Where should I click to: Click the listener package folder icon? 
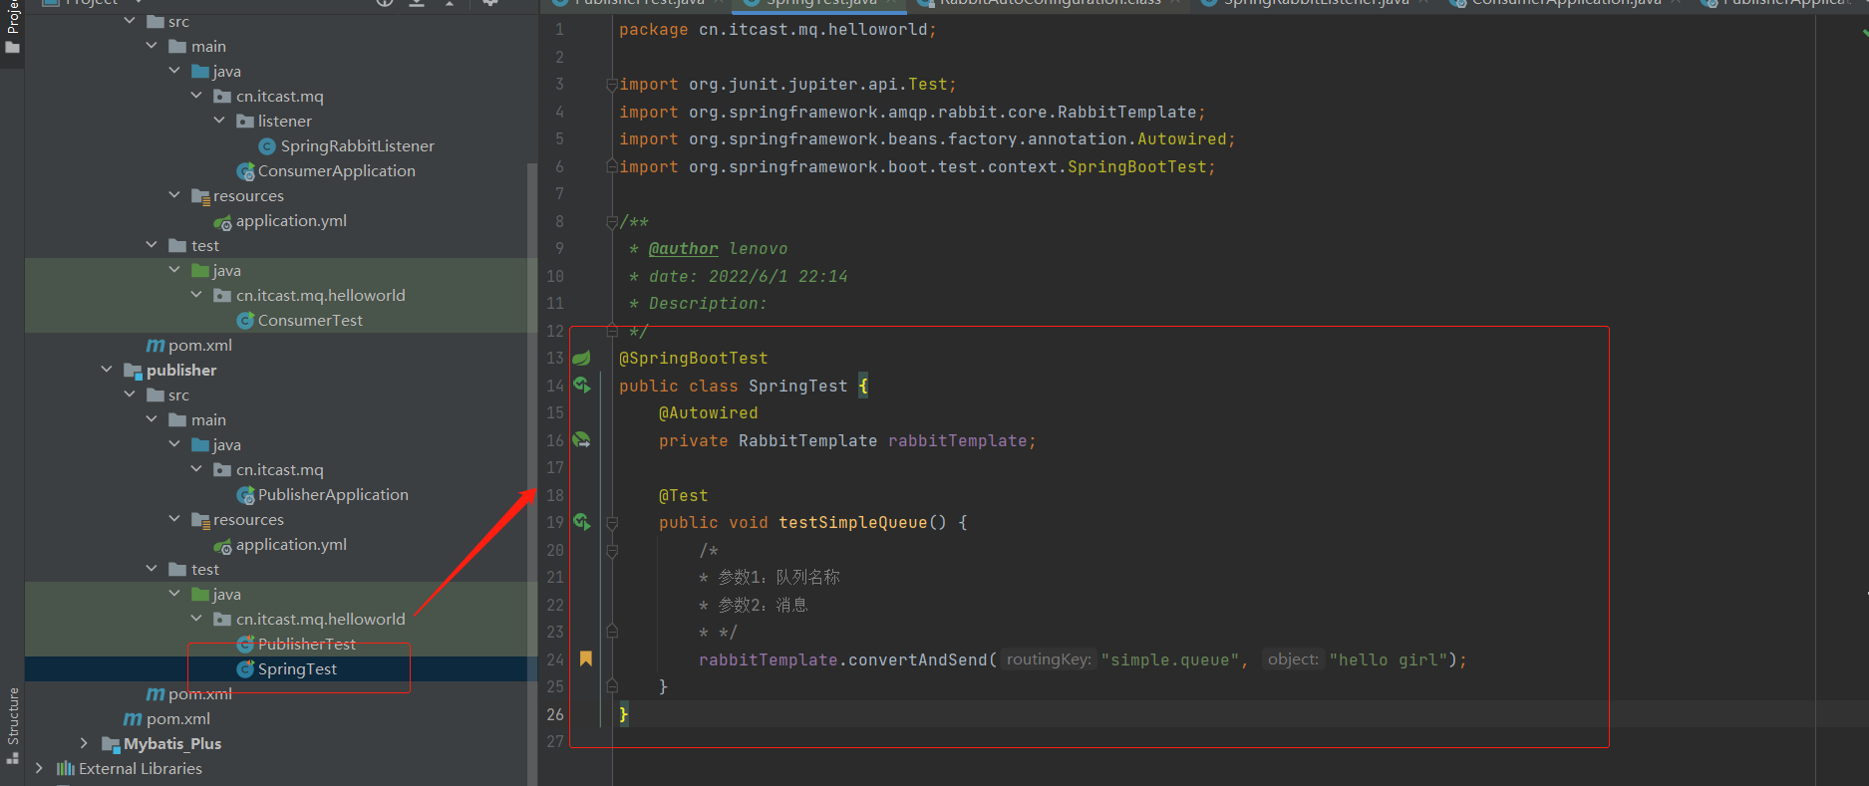[245, 122]
